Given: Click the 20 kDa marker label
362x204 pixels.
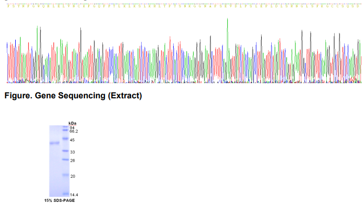Looking at the screenshot, I should [x=73, y=176].
